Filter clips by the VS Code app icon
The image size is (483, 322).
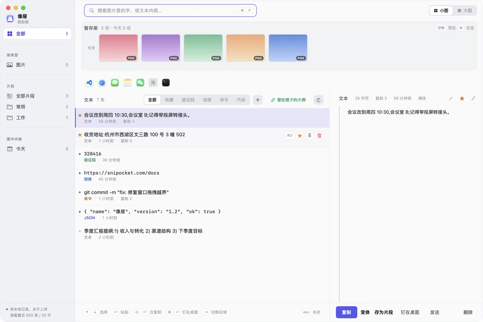coord(89,82)
